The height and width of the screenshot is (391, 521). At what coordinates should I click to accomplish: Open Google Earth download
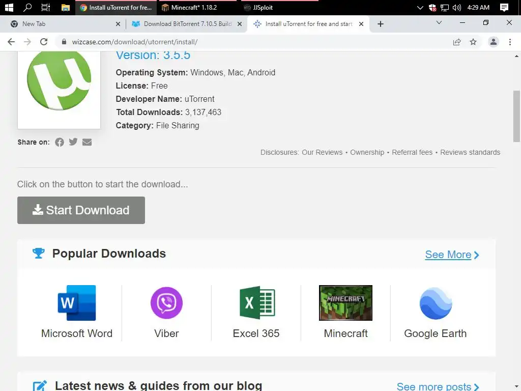[x=436, y=313]
